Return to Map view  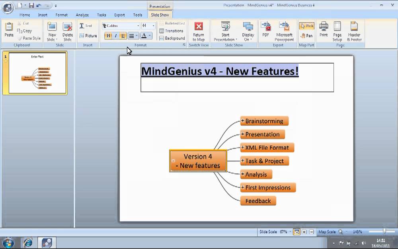click(199, 31)
